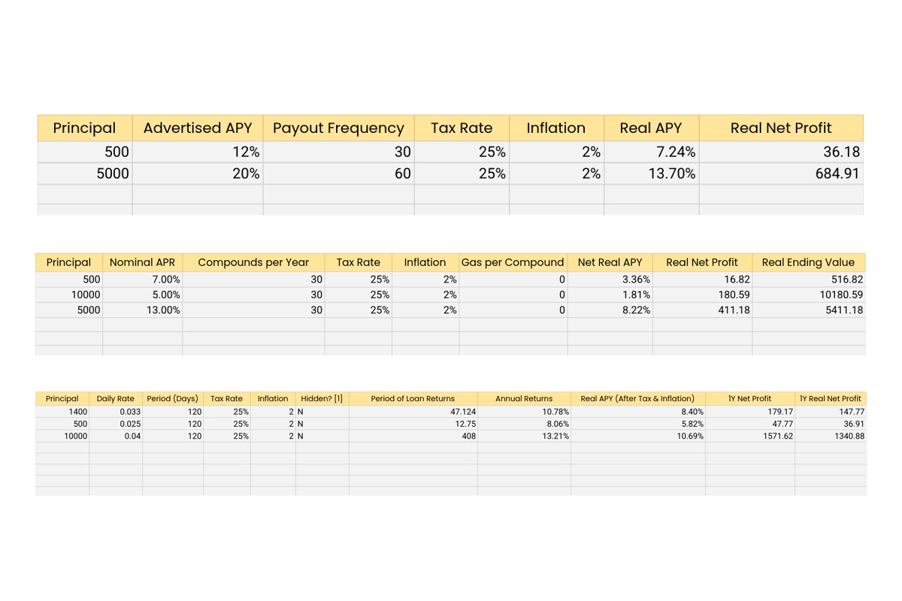Select the Gas per Compound header
902x601 pixels.
click(513, 262)
